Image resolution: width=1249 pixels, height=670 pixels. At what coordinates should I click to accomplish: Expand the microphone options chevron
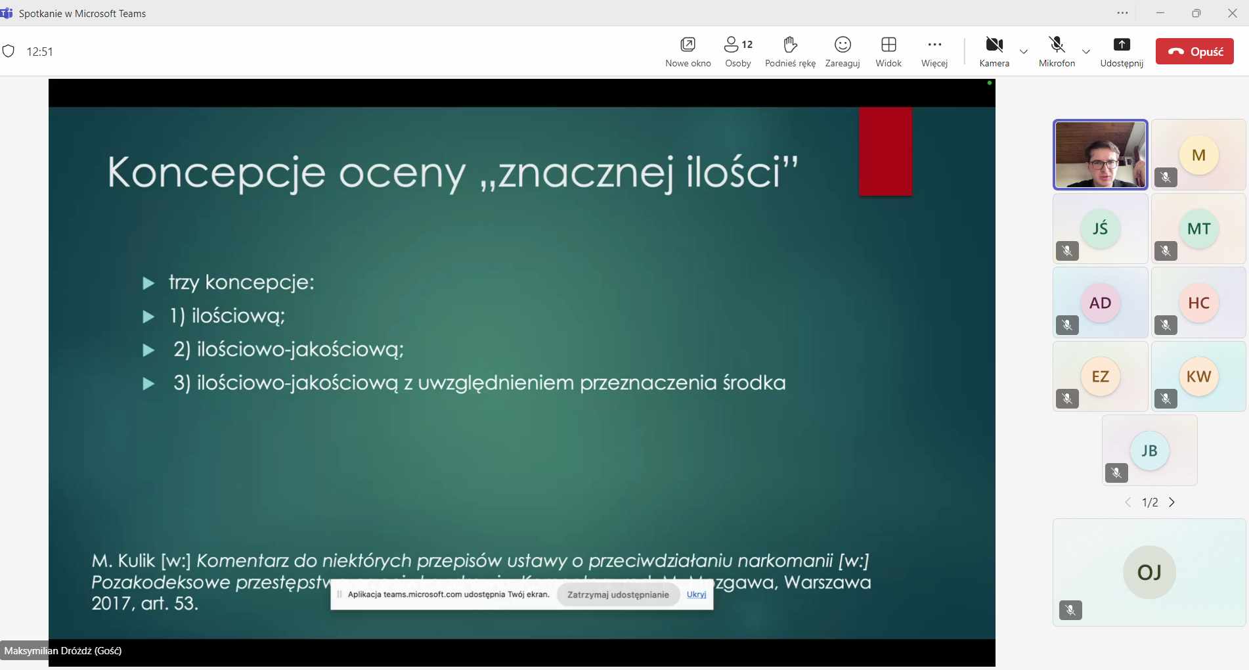[x=1085, y=52]
